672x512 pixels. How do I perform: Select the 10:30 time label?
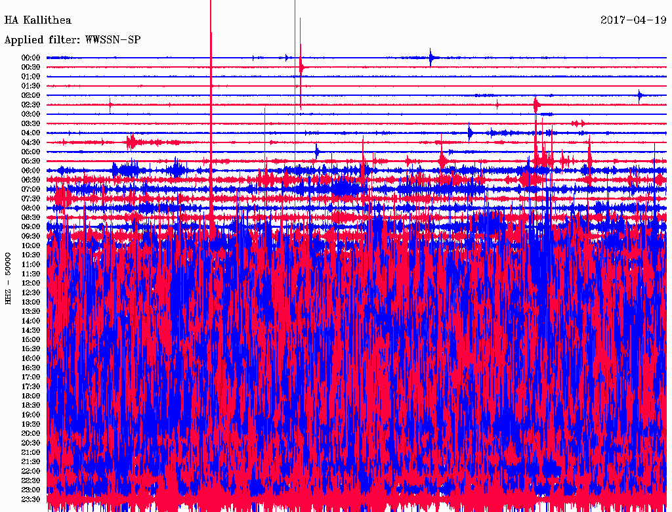tap(31, 255)
